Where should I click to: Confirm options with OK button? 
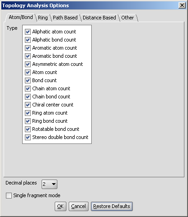[61, 206]
